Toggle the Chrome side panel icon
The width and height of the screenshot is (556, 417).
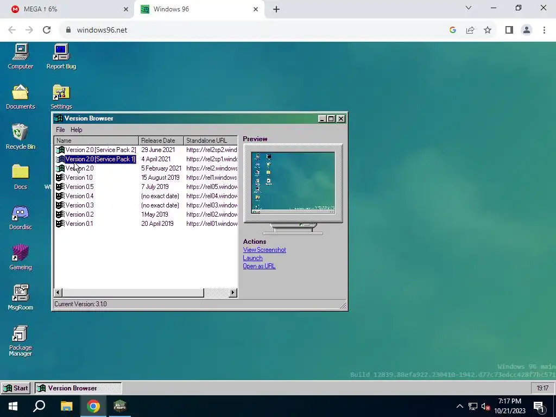pos(509,30)
